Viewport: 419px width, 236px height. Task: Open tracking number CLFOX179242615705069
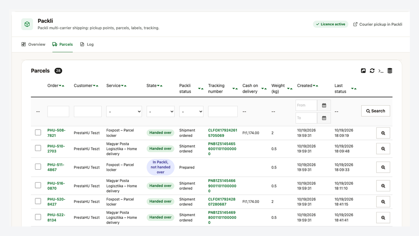coord(222,133)
